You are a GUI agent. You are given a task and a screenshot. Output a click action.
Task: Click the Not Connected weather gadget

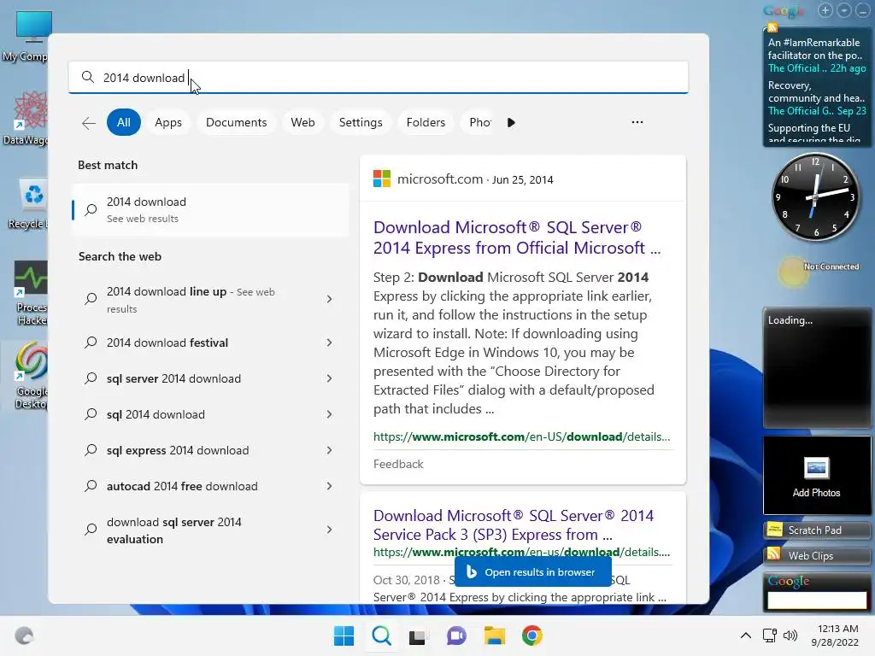[818, 270]
